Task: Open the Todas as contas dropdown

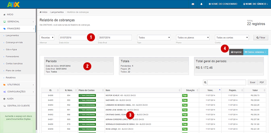Action: (232, 38)
